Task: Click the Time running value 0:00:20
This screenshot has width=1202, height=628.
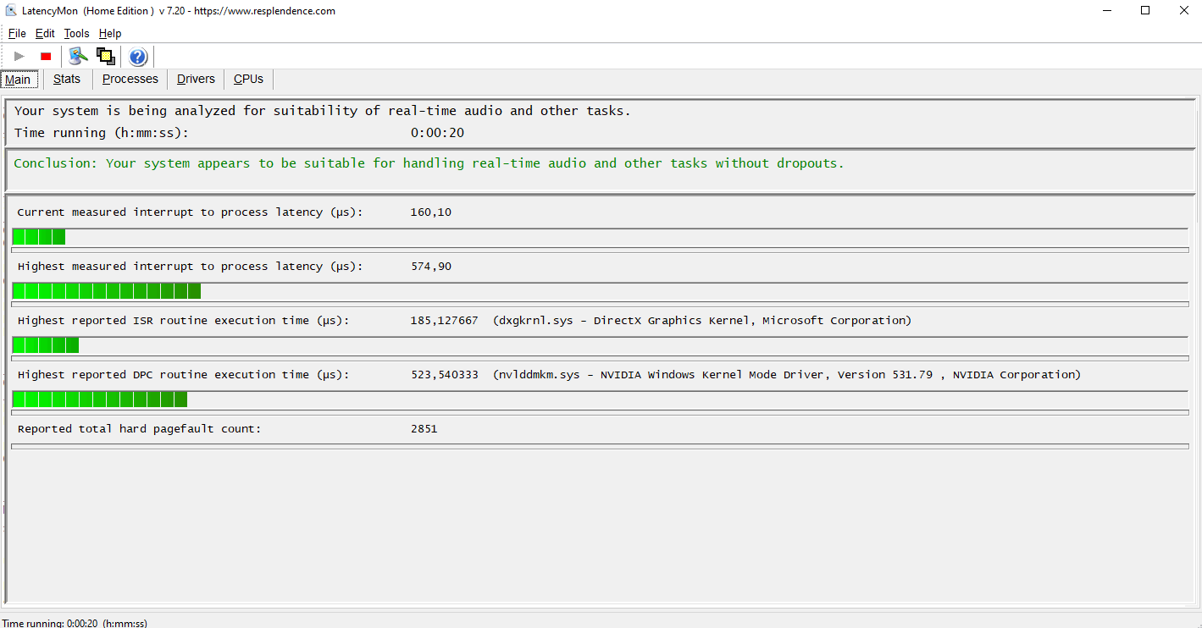Action: 437,133
